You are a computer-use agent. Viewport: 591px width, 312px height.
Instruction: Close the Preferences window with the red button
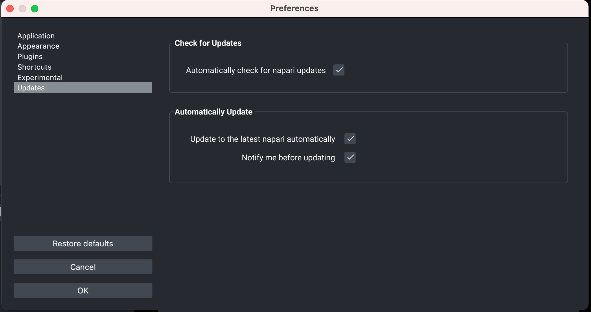click(10, 9)
